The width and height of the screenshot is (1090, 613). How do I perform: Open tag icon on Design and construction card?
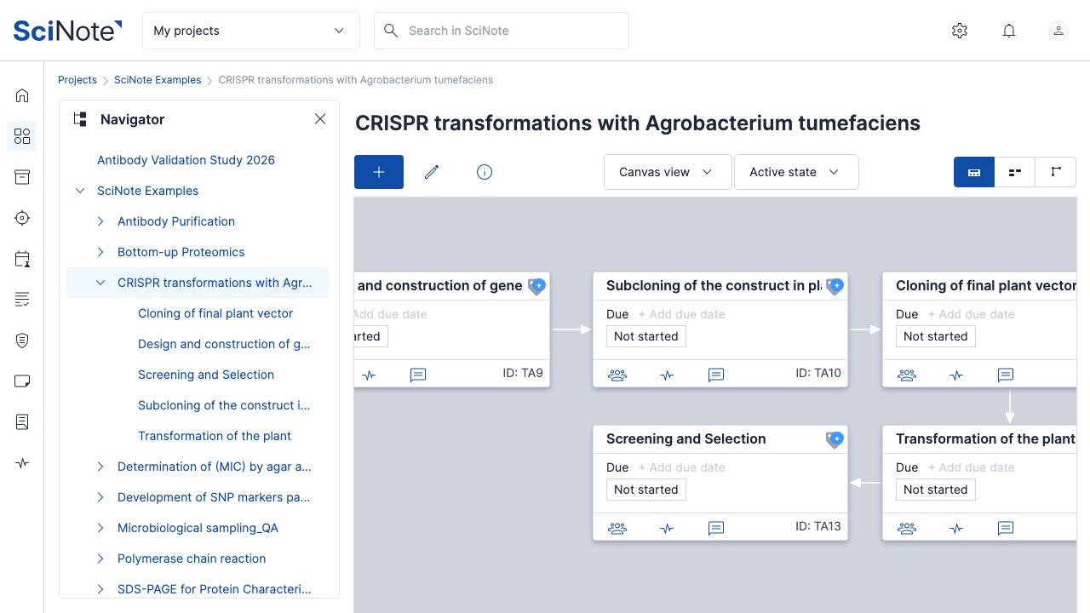[537, 286]
